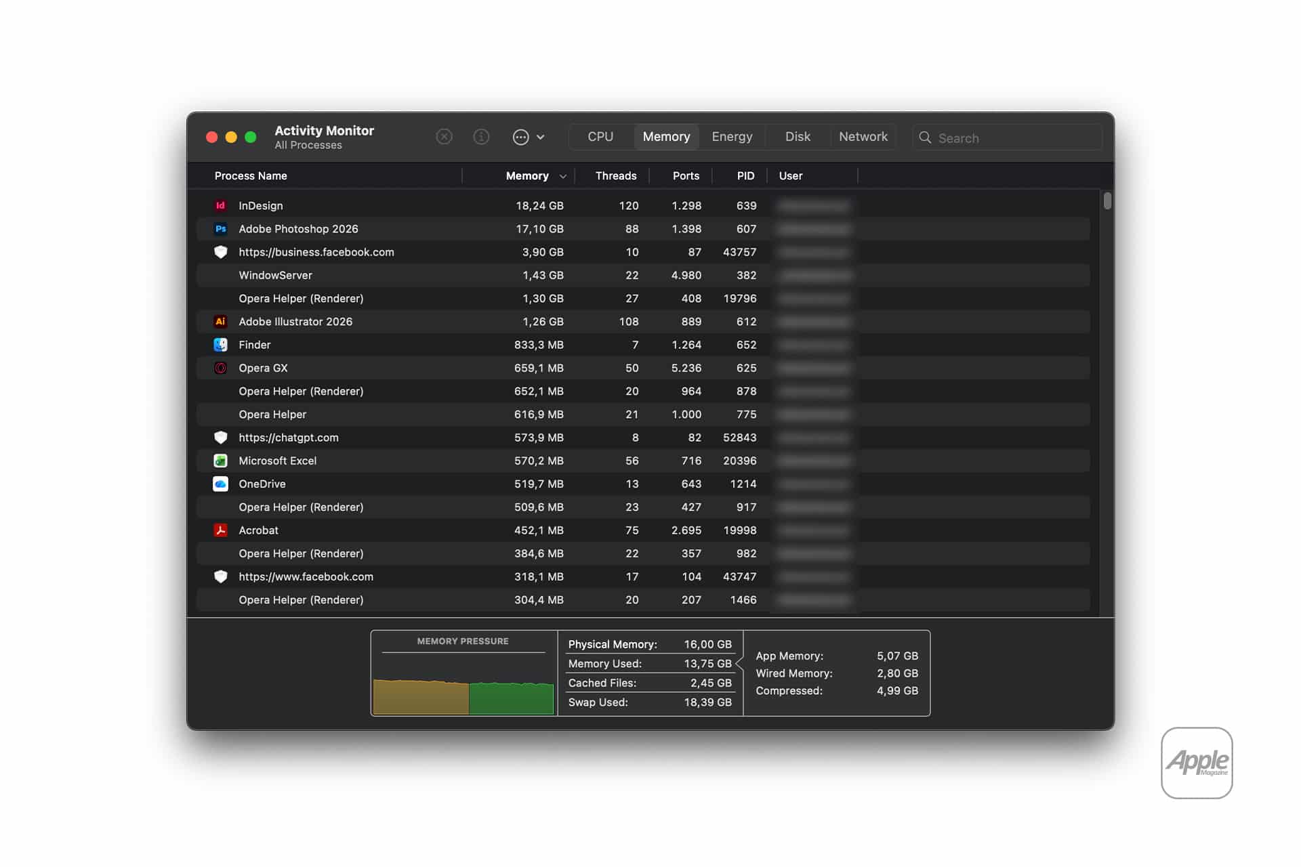Image resolution: width=1301 pixels, height=867 pixels.
Task: Click the https://chatgpt.com process name
Action: click(x=289, y=438)
